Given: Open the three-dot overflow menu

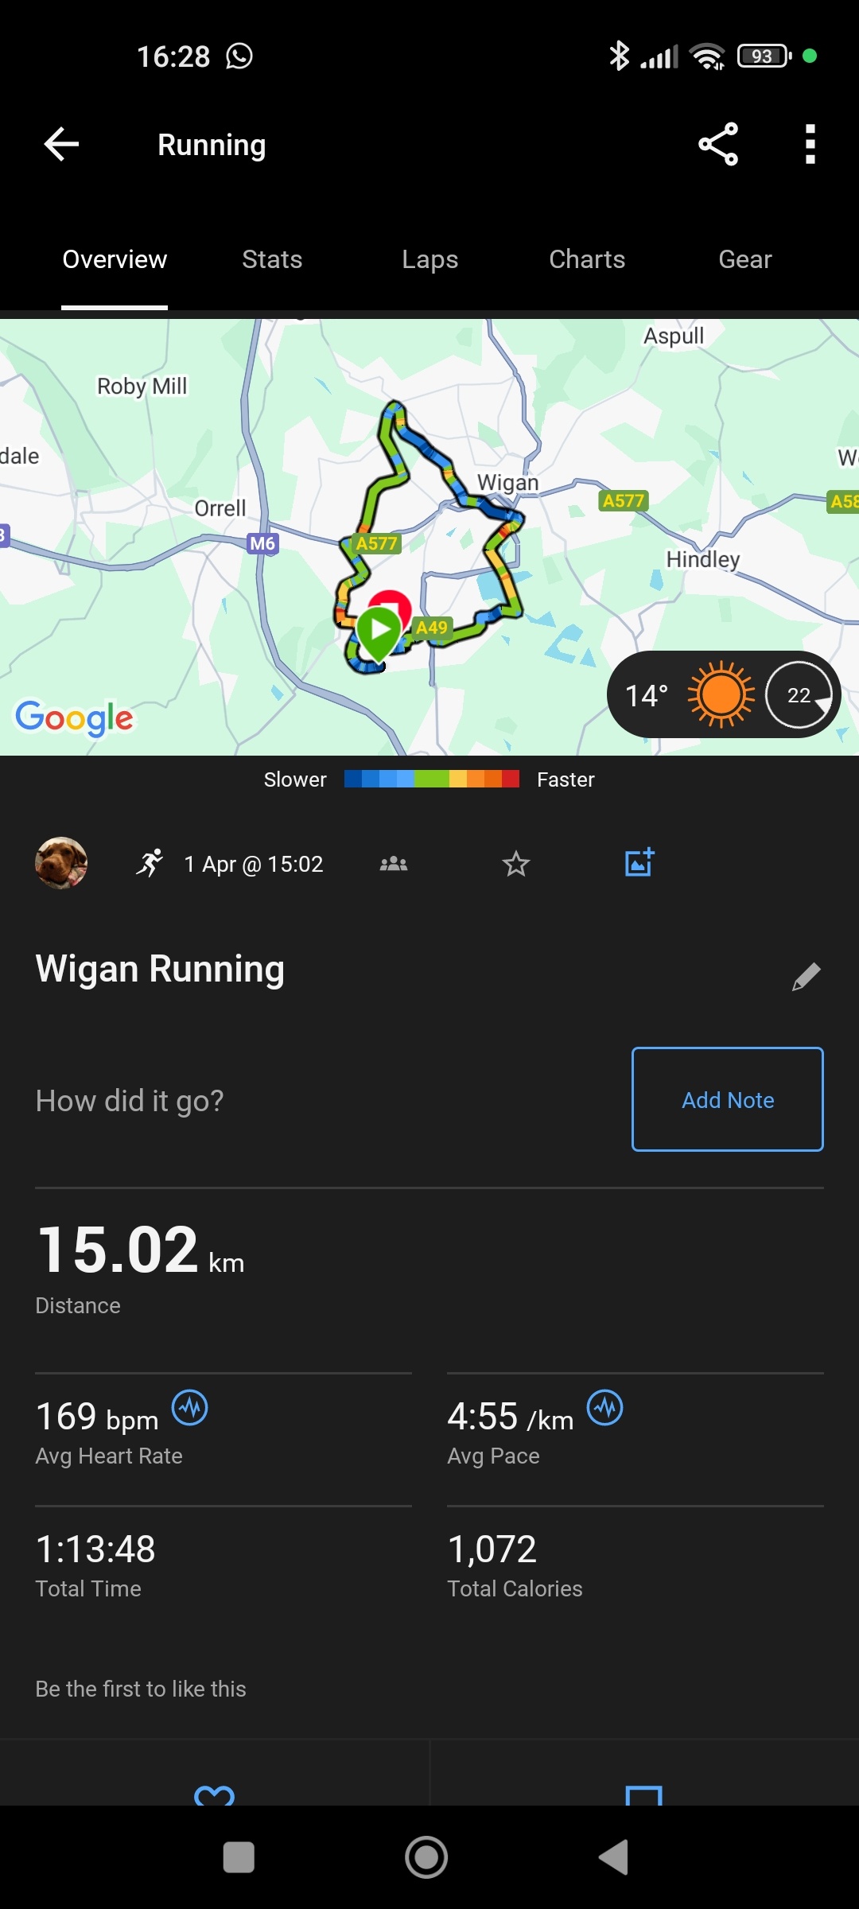Looking at the screenshot, I should pyautogui.click(x=810, y=145).
